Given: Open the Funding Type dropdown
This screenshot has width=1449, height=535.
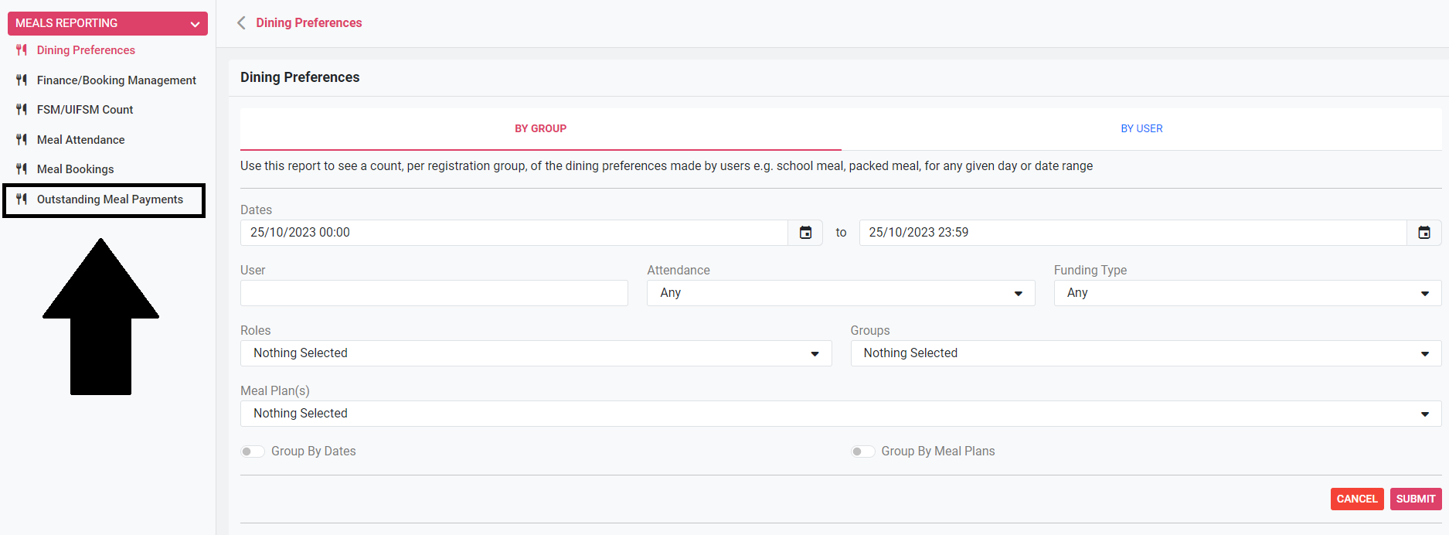Looking at the screenshot, I should 1247,293.
